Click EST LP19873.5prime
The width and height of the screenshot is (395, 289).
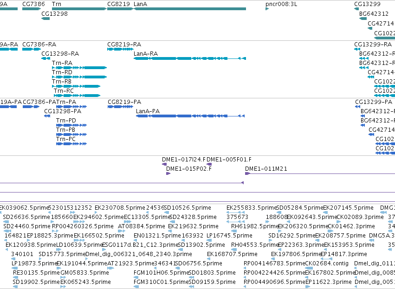pyautogui.click(x=35, y=263)
